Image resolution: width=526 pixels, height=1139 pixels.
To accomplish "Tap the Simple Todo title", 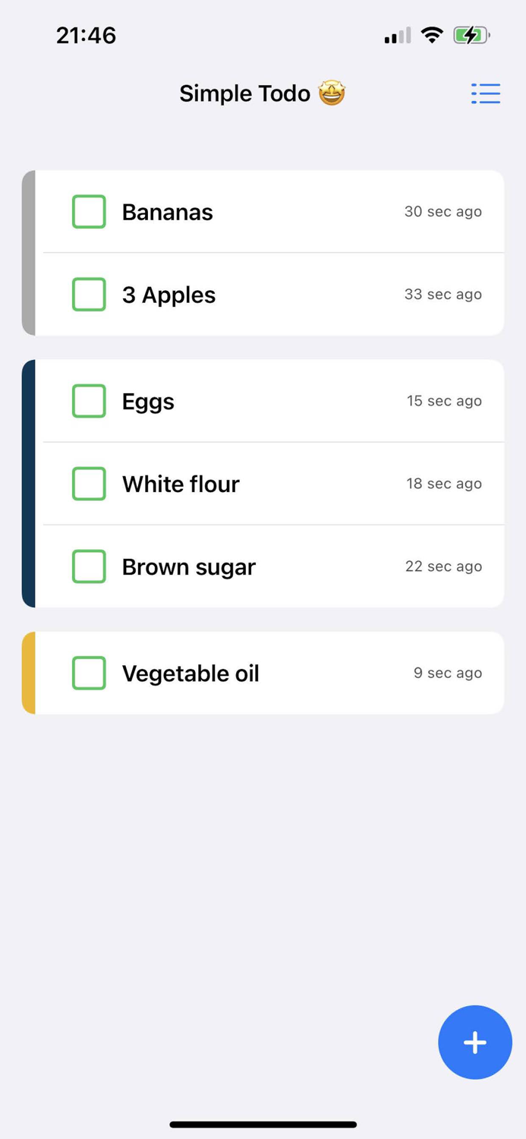I will click(244, 93).
